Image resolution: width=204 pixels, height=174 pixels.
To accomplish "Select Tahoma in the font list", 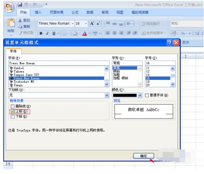I will [56, 72].
